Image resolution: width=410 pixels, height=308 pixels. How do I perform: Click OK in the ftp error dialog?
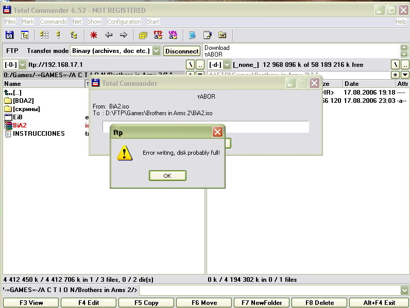(167, 176)
